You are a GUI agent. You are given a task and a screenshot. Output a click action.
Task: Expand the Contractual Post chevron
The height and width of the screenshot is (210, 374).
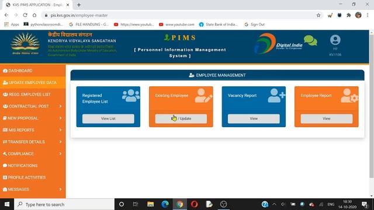point(60,106)
